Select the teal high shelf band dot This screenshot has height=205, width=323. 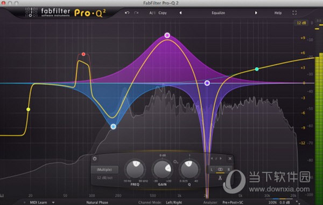tap(257, 69)
